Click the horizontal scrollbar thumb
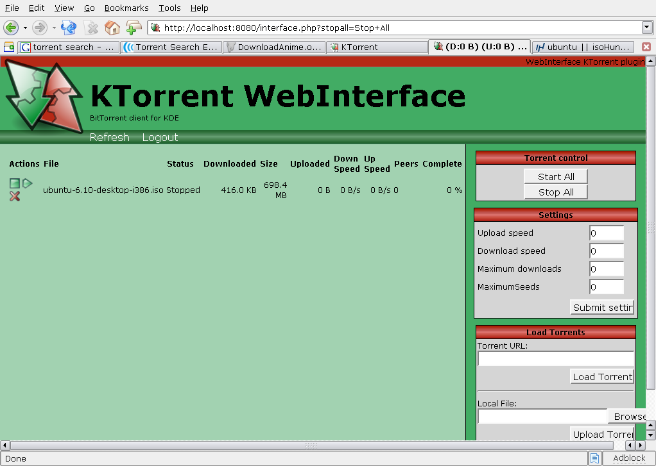 (312, 445)
